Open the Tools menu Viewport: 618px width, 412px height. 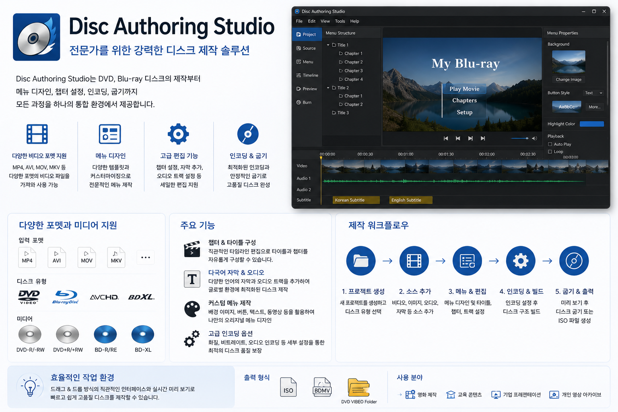pos(340,21)
